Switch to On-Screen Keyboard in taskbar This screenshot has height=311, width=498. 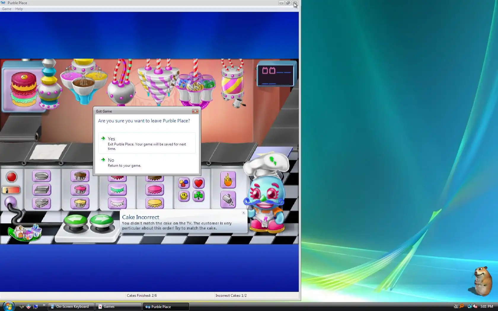[x=71, y=307]
